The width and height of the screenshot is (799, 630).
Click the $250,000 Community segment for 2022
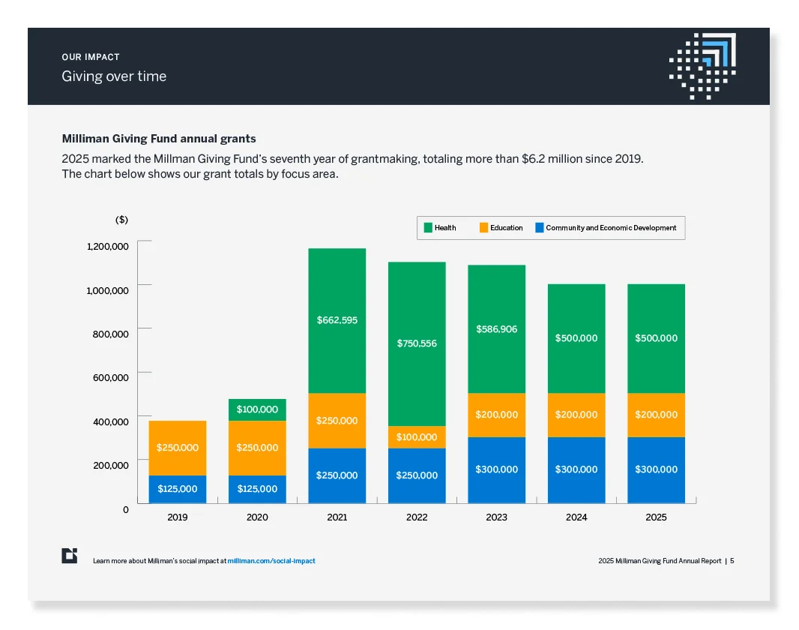tap(417, 475)
